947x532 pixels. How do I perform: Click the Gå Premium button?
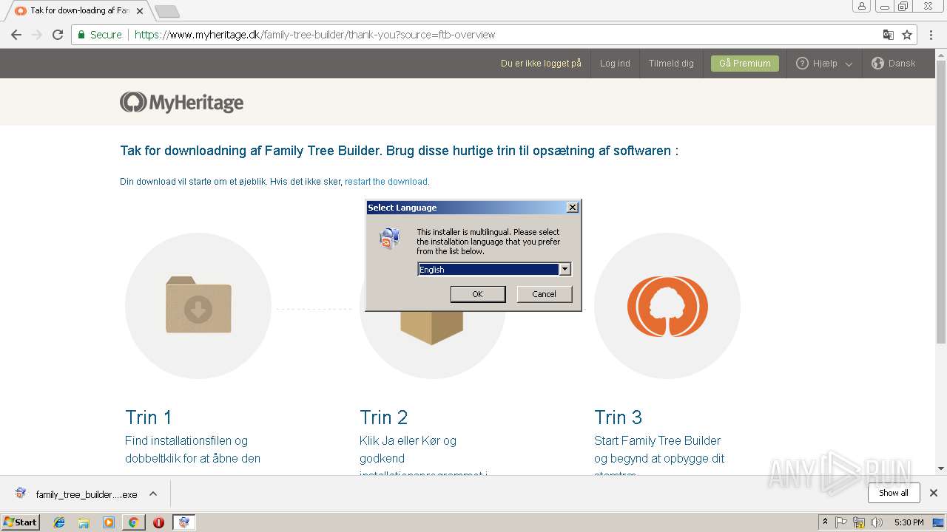click(x=745, y=64)
